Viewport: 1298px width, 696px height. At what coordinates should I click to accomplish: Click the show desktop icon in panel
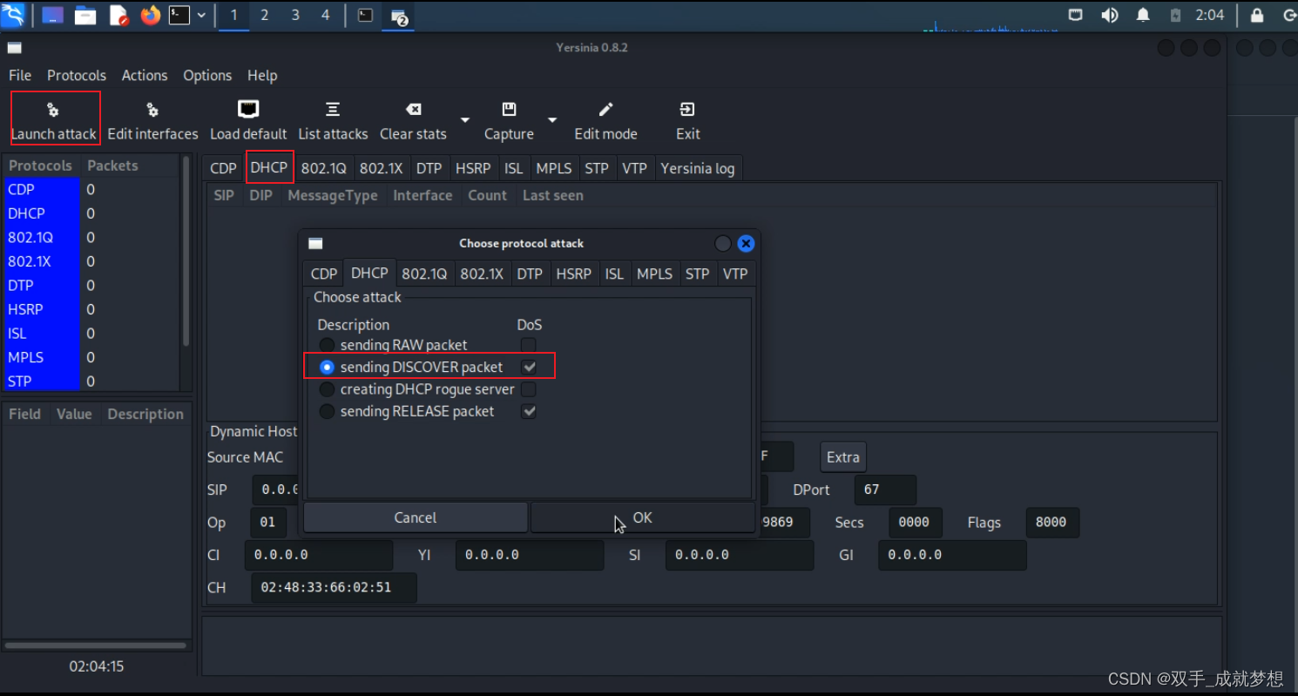(x=52, y=15)
